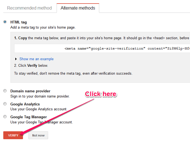The image size is (190, 143).
Task: Switch to the Recommended method tab
Action: pos(29,8)
